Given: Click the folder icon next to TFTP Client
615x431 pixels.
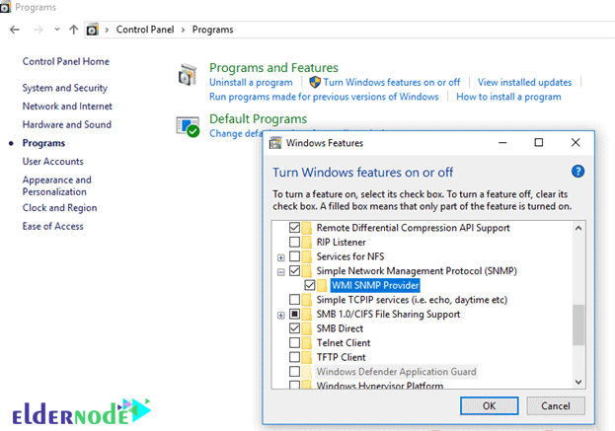Looking at the screenshot, I should pyautogui.click(x=307, y=357).
